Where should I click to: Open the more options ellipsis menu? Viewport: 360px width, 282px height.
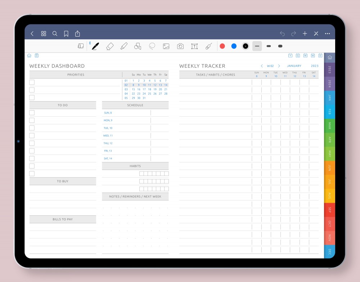(327, 34)
